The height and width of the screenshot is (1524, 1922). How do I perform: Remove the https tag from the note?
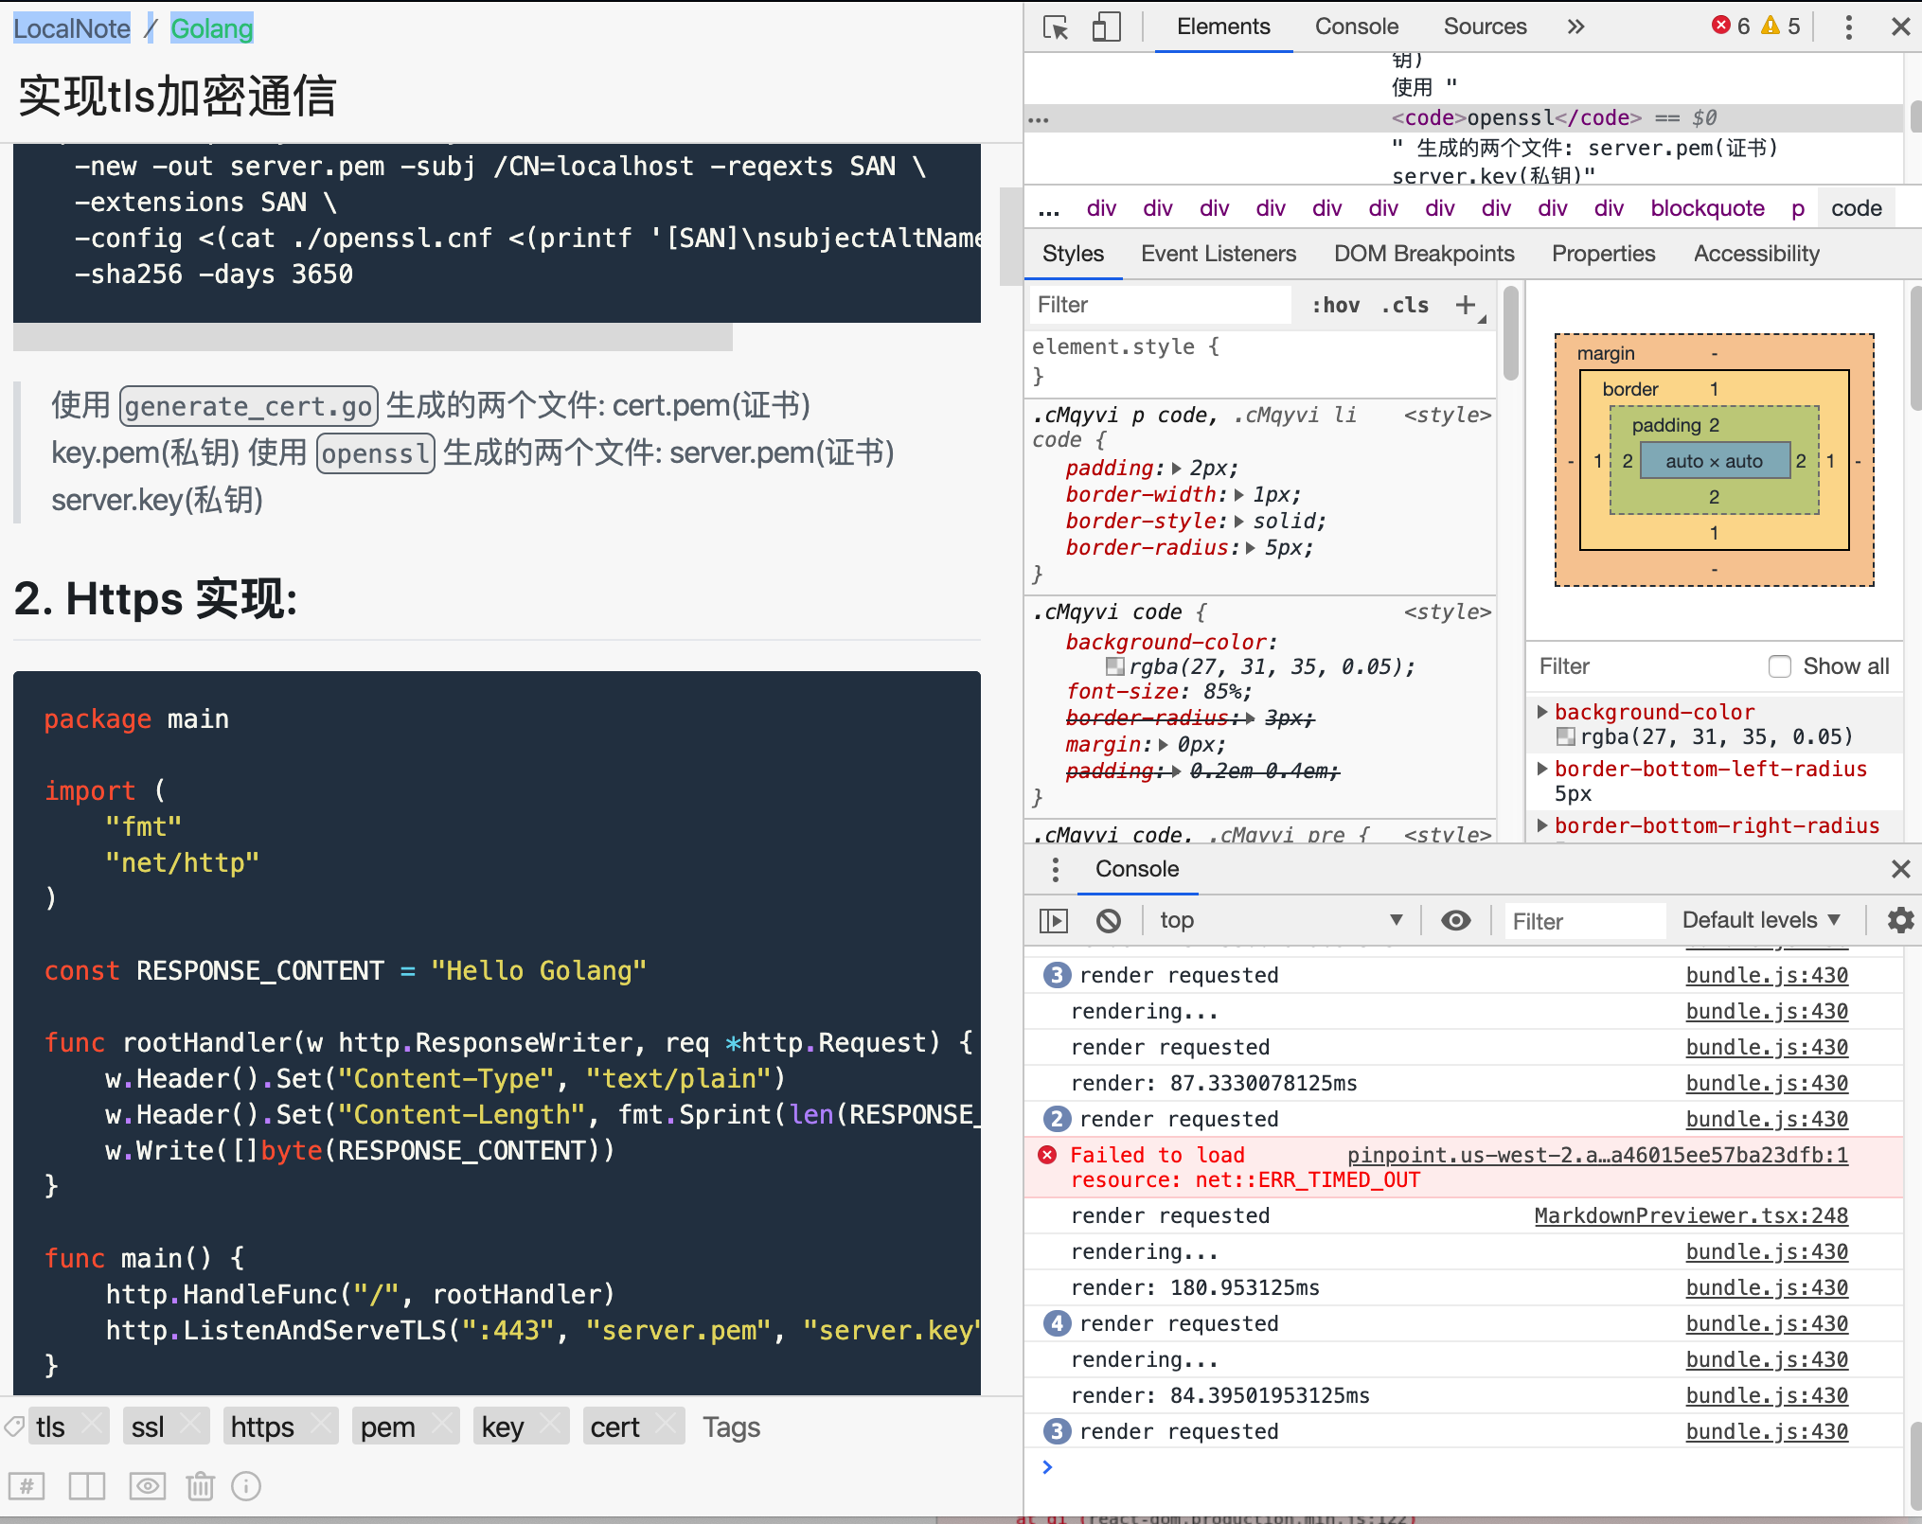pos(322,1426)
